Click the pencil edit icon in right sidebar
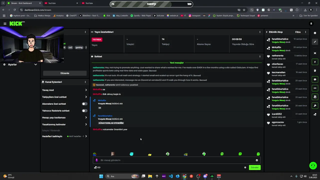Screen dimensions: 320x180 click(315, 42)
